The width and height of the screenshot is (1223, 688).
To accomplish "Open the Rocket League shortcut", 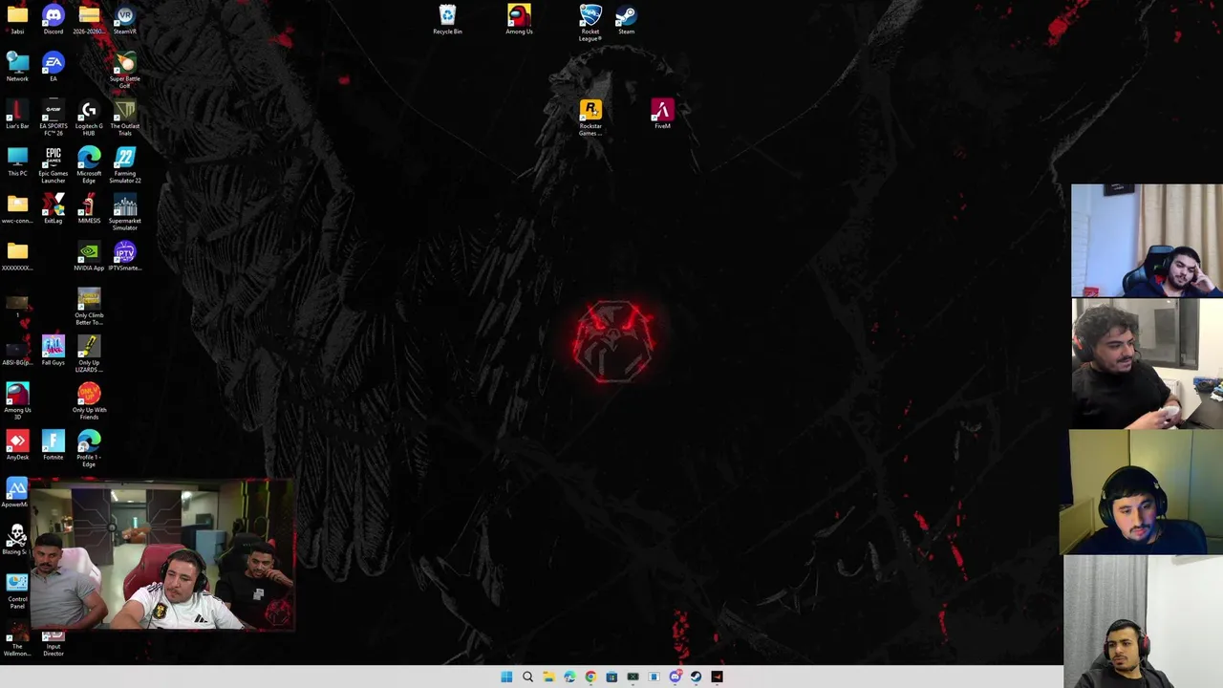I will tap(590, 23).
